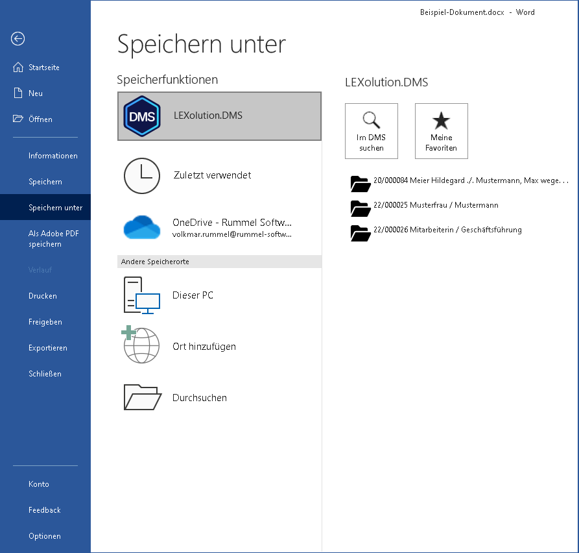Click the Andere Speicherorte section header
Viewport: 579px width, 553px height.
click(x=219, y=262)
